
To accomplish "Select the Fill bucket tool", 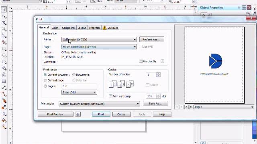I will click(x=4, y=120).
